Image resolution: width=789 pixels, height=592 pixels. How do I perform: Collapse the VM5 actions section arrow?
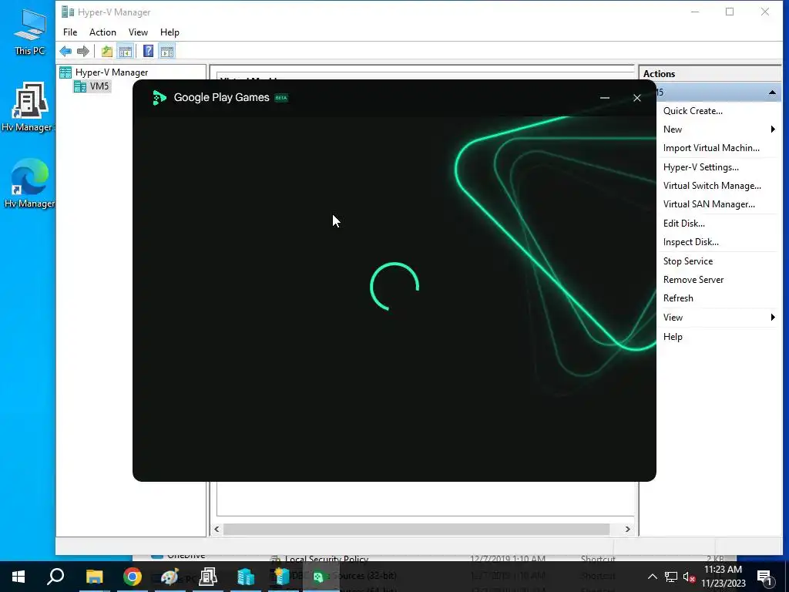point(772,92)
